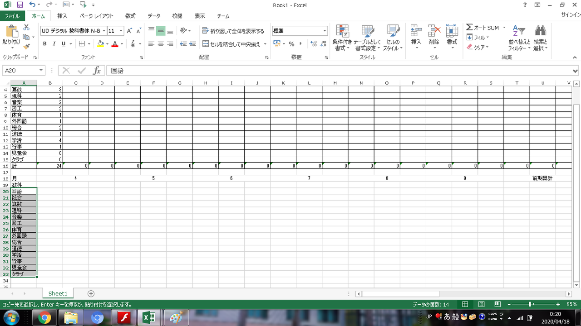Open the ファイル tab
This screenshot has height=326, width=581.
coord(12,16)
